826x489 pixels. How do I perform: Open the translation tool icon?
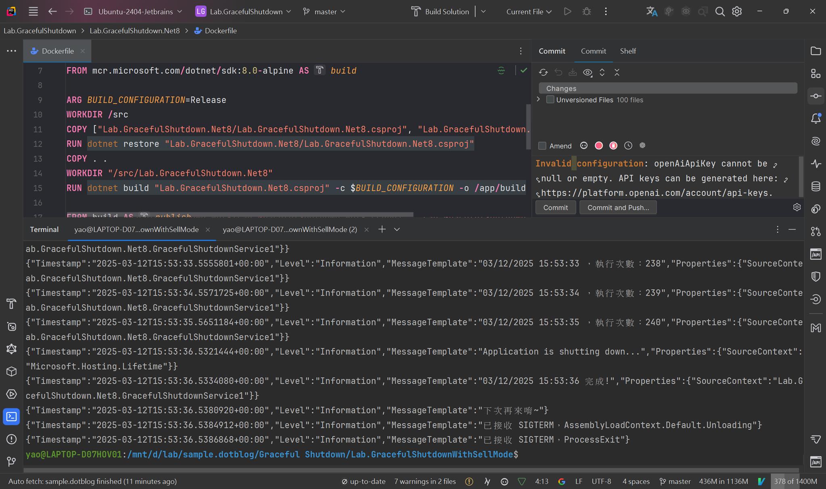coord(652,11)
